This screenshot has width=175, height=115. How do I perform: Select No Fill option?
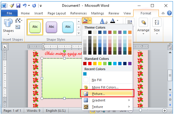coord(107,80)
